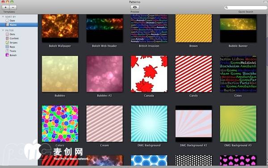Select the Cream striped thumbnail
Image resolution: width=268 pixels, height=168 pixels.
105,124
